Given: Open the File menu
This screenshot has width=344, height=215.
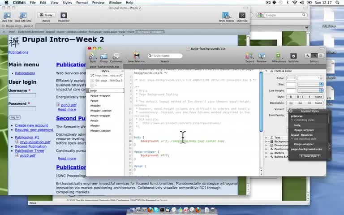Looking at the screenshot, I should pos(33,3).
